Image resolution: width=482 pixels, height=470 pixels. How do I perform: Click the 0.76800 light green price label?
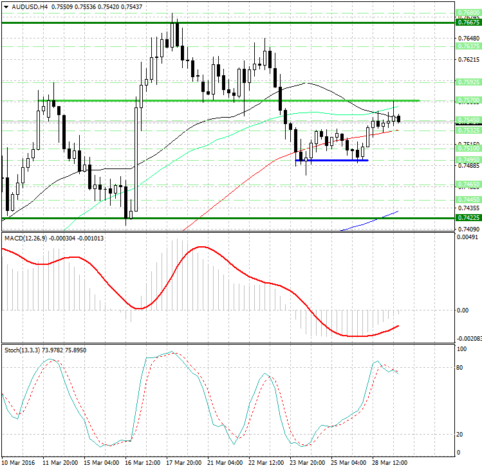click(468, 13)
